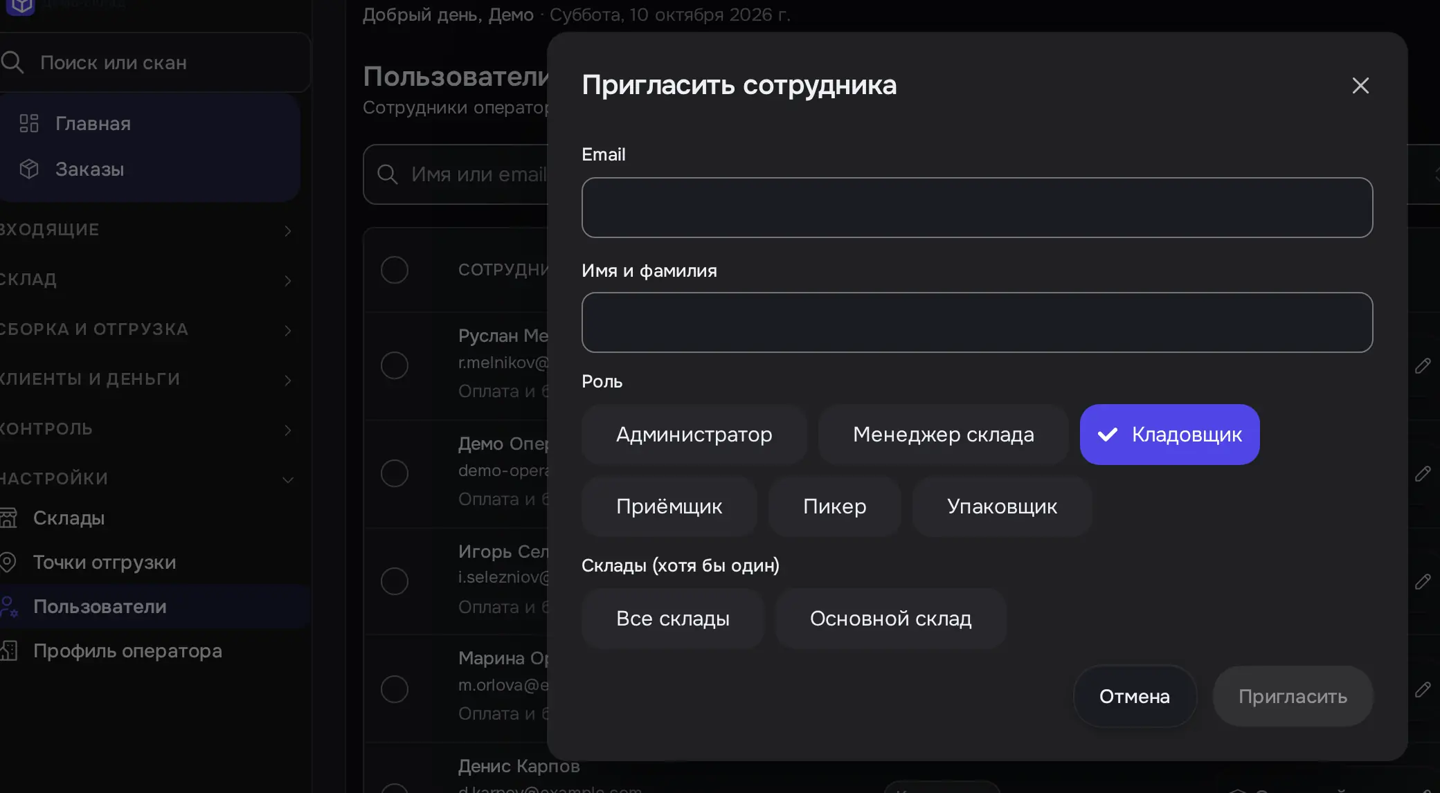Select the Демо Оператор row checkbox
This screenshot has height=793, width=1440.
395,473
